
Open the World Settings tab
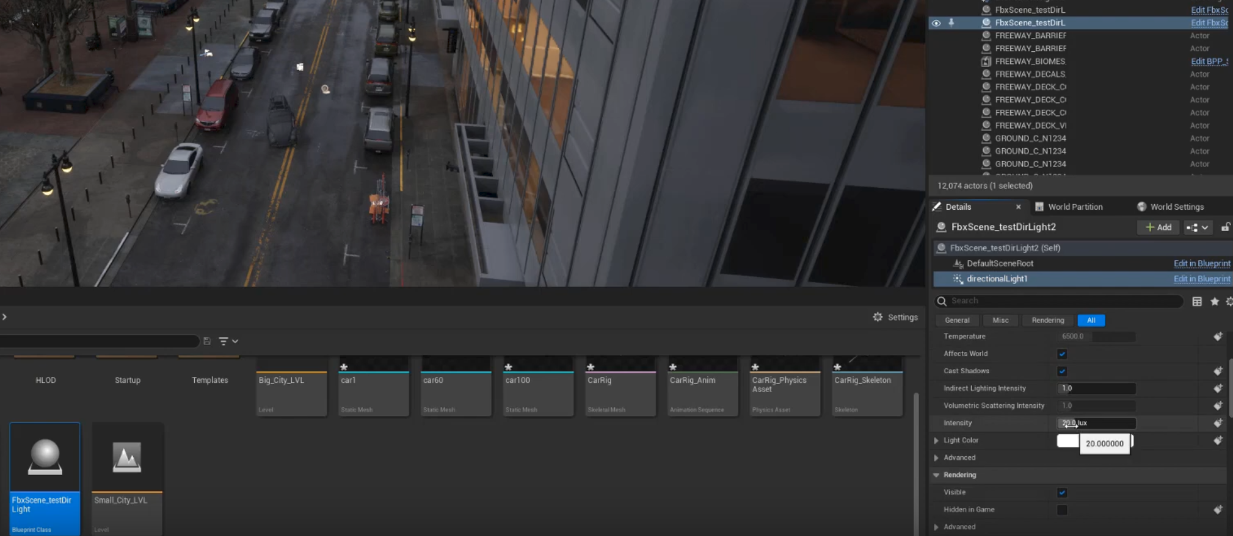1176,207
